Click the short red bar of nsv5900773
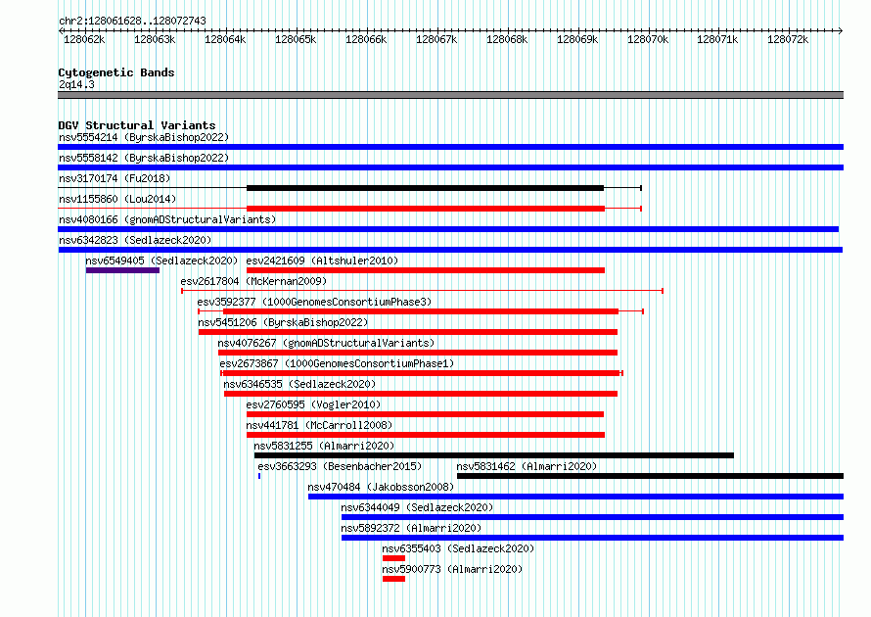 pos(393,579)
